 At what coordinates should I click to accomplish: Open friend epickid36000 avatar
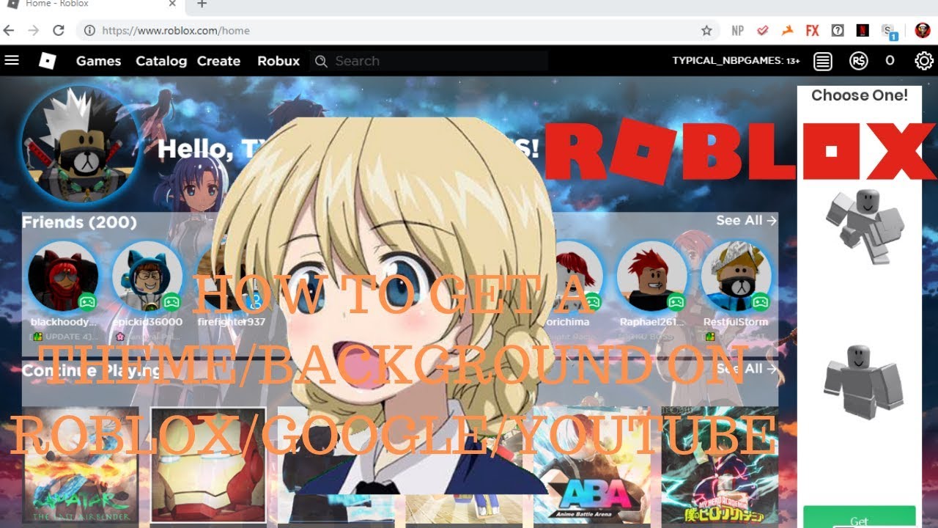(x=147, y=276)
